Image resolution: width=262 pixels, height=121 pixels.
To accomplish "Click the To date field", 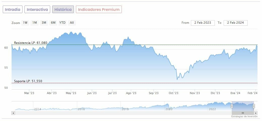I will pos(236,23).
